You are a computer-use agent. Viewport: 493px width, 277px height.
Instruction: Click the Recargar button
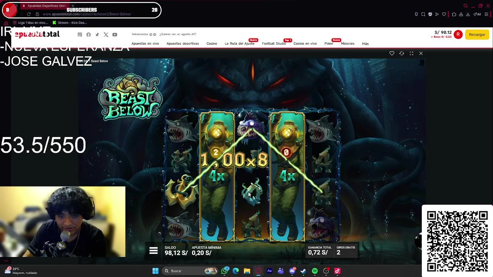point(477,35)
